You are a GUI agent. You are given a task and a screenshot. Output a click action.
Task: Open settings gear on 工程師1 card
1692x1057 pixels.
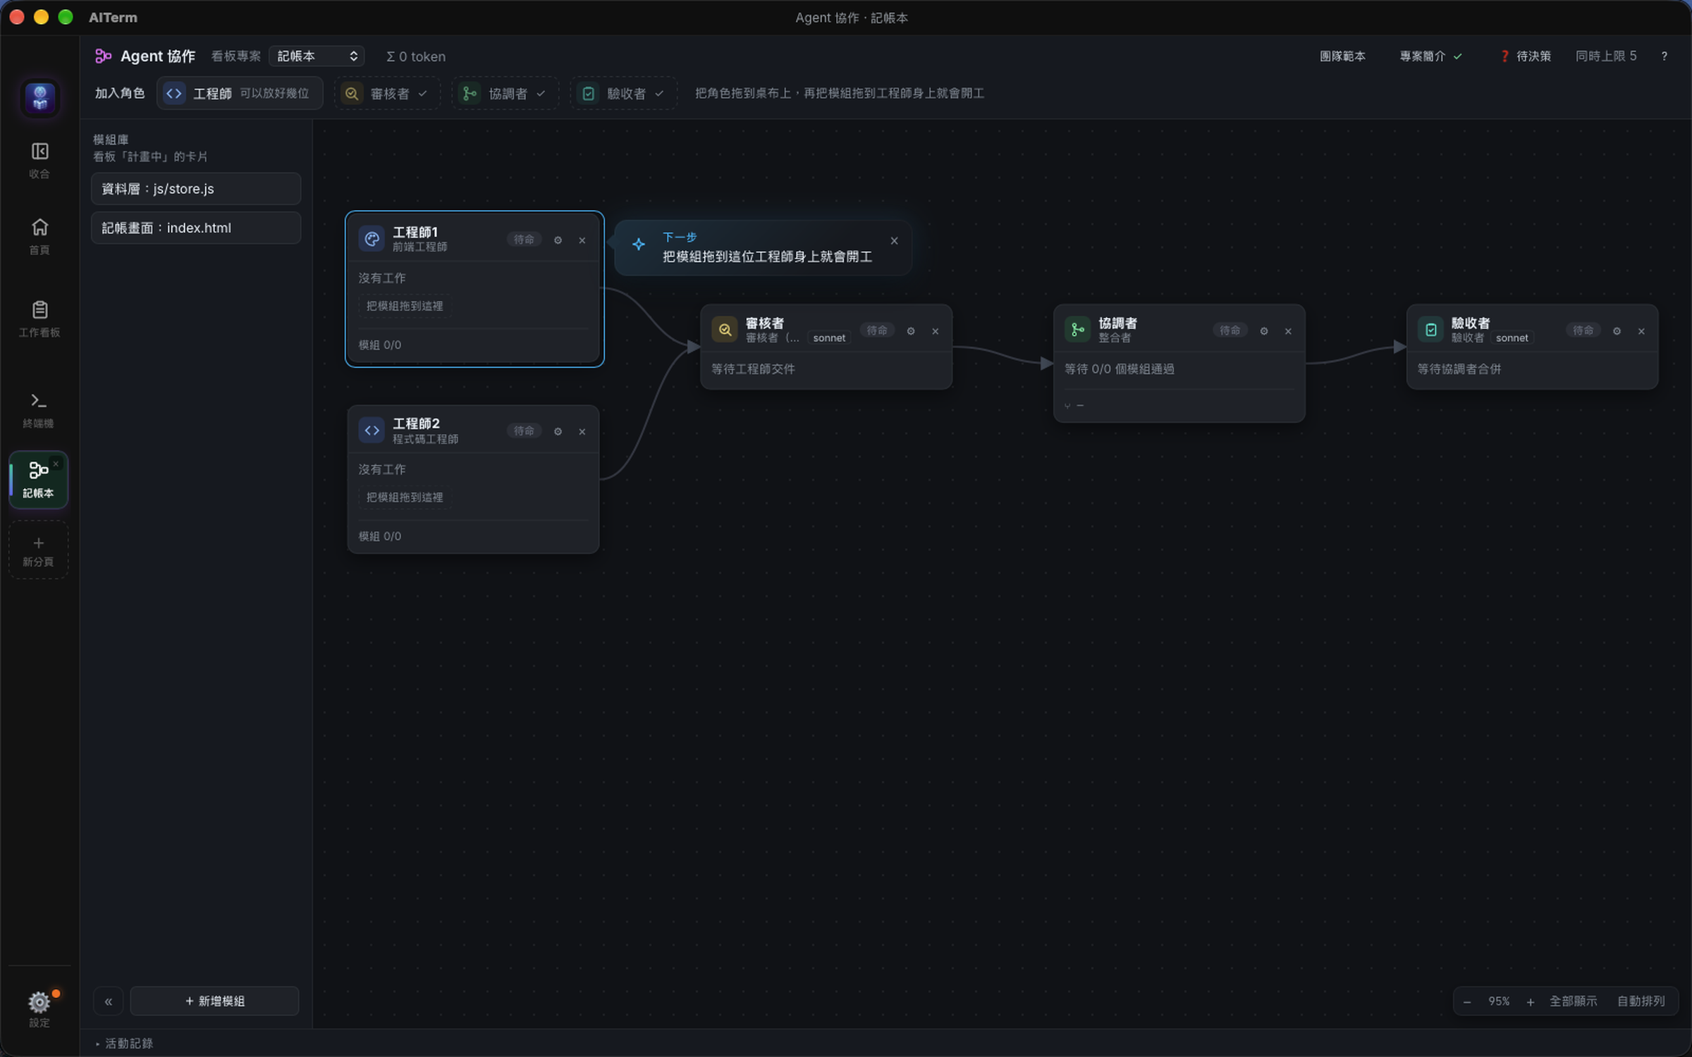point(558,240)
